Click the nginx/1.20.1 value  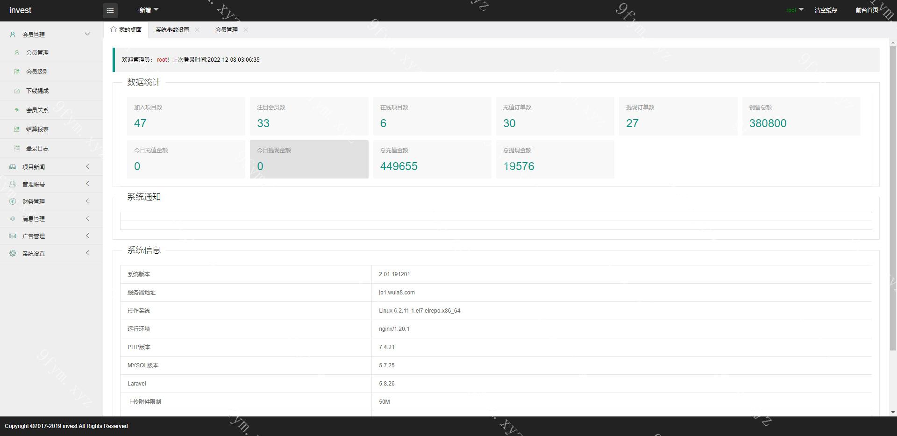click(x=394, y=329)
